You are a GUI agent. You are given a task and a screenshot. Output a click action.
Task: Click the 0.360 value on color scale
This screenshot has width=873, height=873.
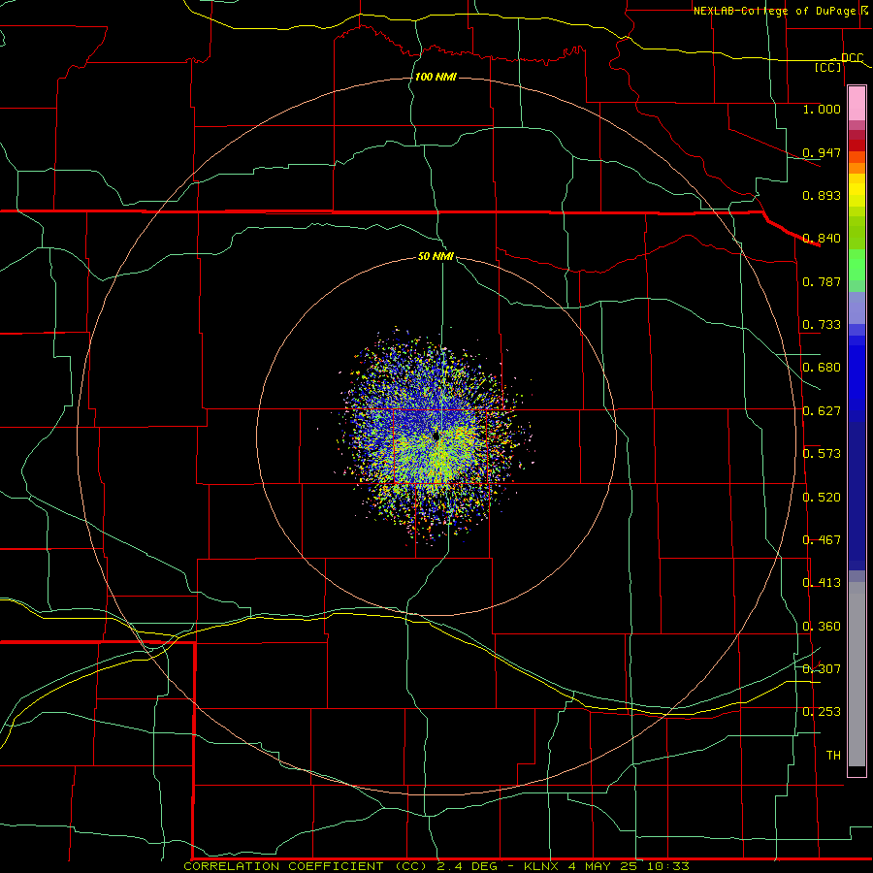click(822, 627)
